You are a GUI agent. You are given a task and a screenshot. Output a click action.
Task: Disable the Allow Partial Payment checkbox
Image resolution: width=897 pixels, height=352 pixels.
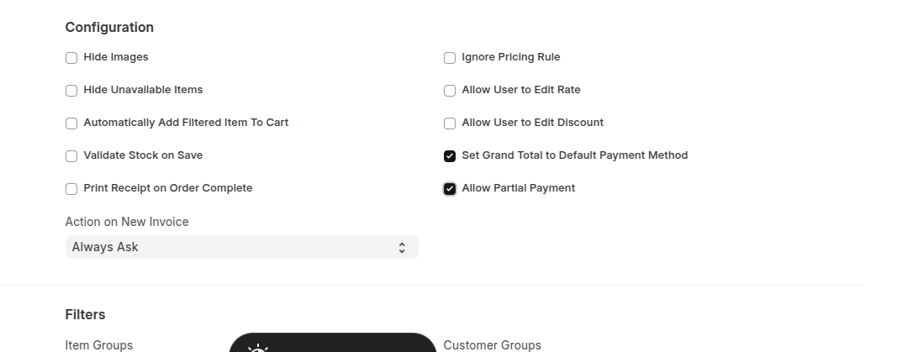(450, 189)
